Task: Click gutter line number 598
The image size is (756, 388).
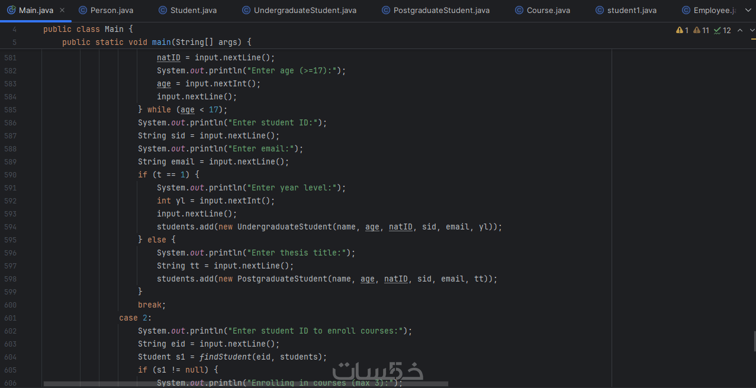Action: [x=10, y=279]
